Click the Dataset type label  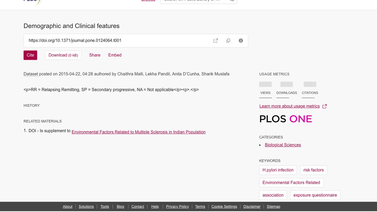click(x=31, y=74)
